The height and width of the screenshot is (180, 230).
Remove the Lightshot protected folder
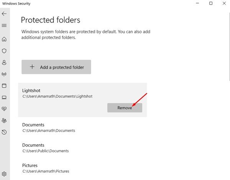pyautogui.click(x=125, y=108)
